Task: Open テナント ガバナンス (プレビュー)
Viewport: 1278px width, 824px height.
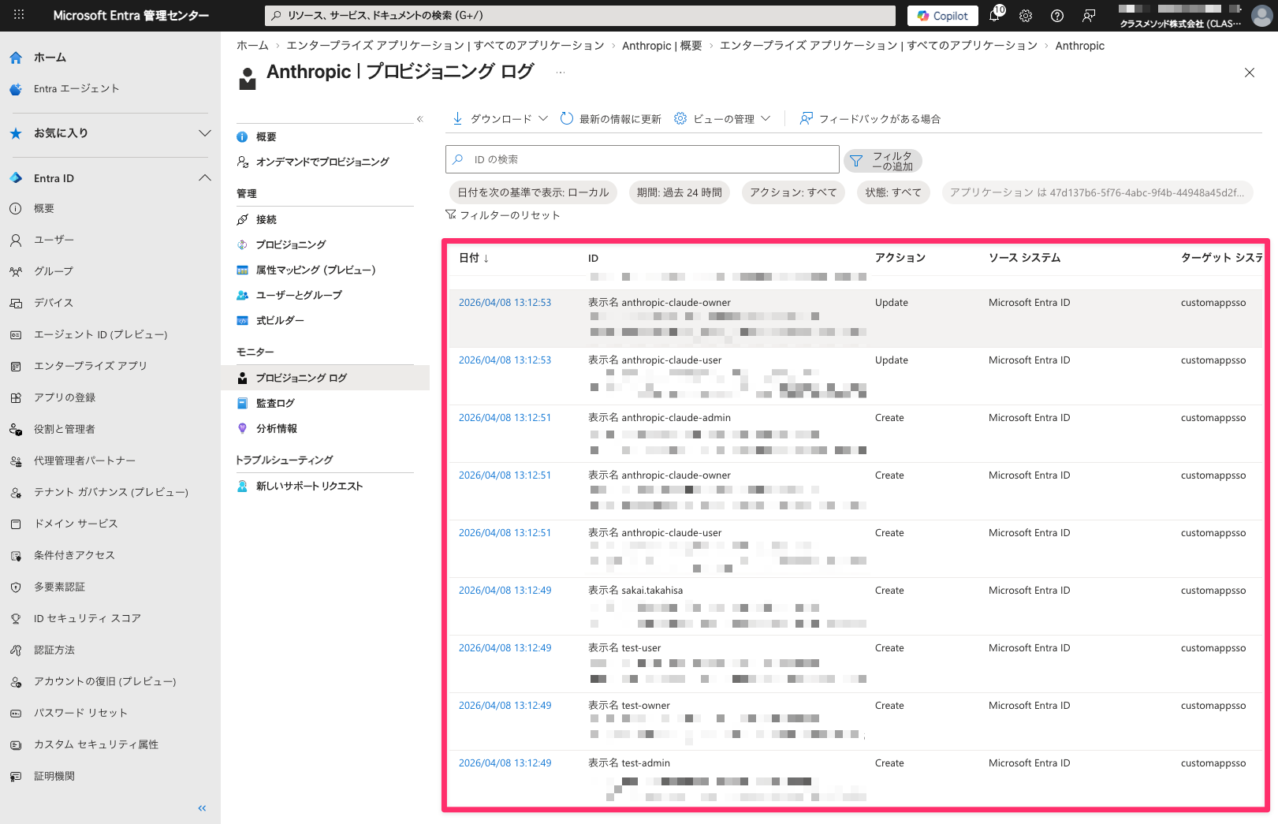Action: tap(110, 492)
